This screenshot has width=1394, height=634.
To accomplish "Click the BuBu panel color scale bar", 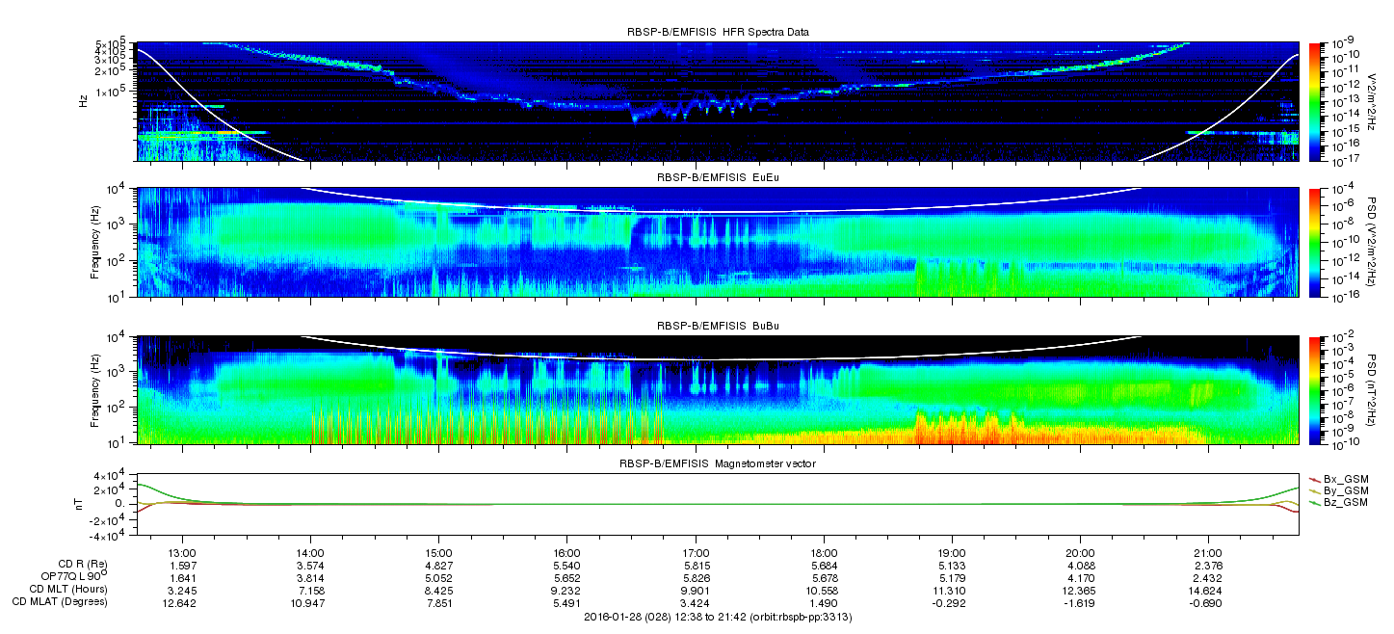I will pyautogui.click(x=1316, y=389).
